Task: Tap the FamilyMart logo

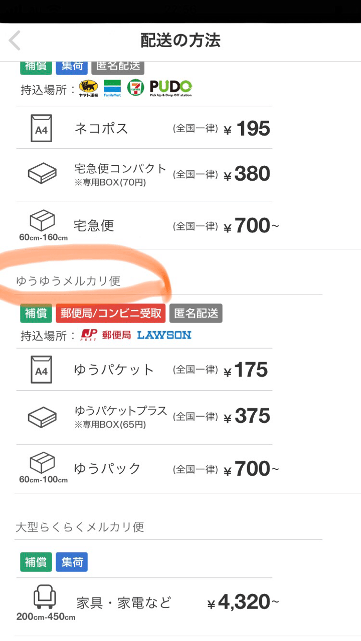Action: pyautogui.click(x=112, y=88)
